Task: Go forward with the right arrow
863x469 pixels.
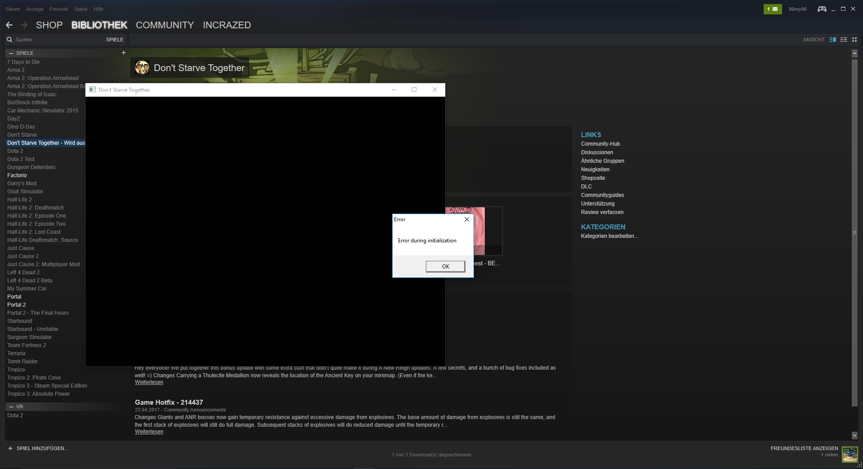Action: [x=24, y=25]
